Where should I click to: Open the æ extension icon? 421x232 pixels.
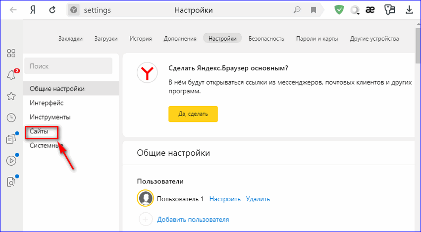[370, 10]
